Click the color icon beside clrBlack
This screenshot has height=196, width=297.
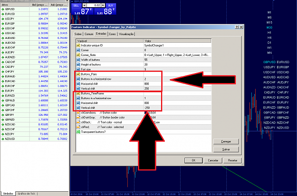click(78, 122)
